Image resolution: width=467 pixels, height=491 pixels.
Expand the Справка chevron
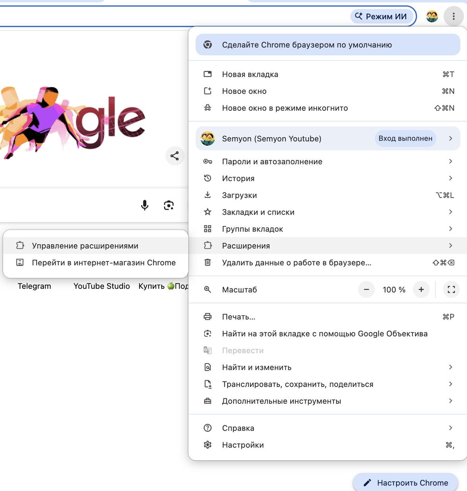click(451, 428)
